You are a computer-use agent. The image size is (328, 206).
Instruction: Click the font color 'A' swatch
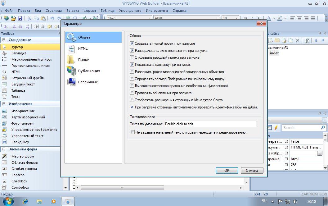pos(269,18)
